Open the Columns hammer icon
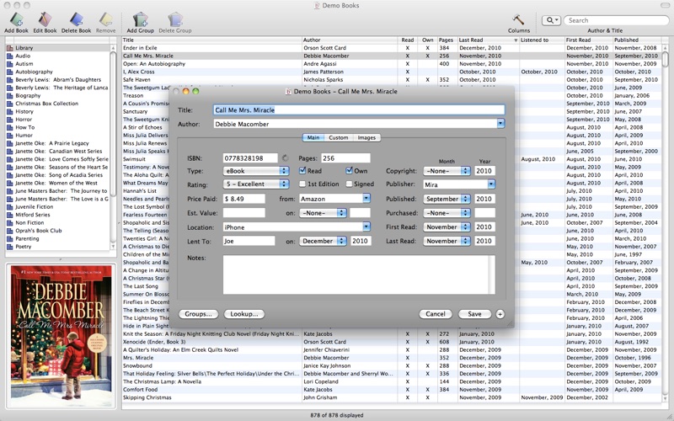674x421 pixels. click(x=519, y=19)
